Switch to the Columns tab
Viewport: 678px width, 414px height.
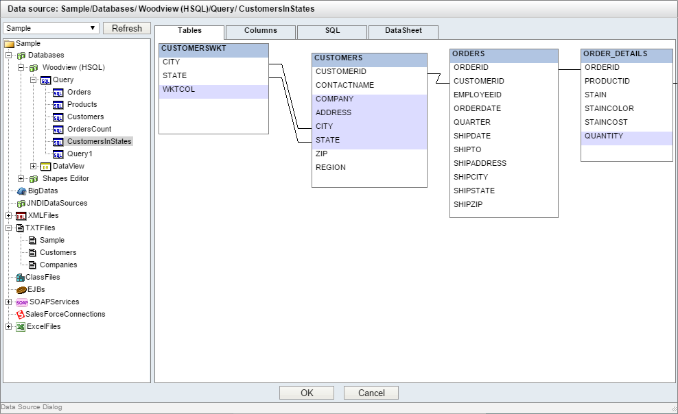[261, 31]
